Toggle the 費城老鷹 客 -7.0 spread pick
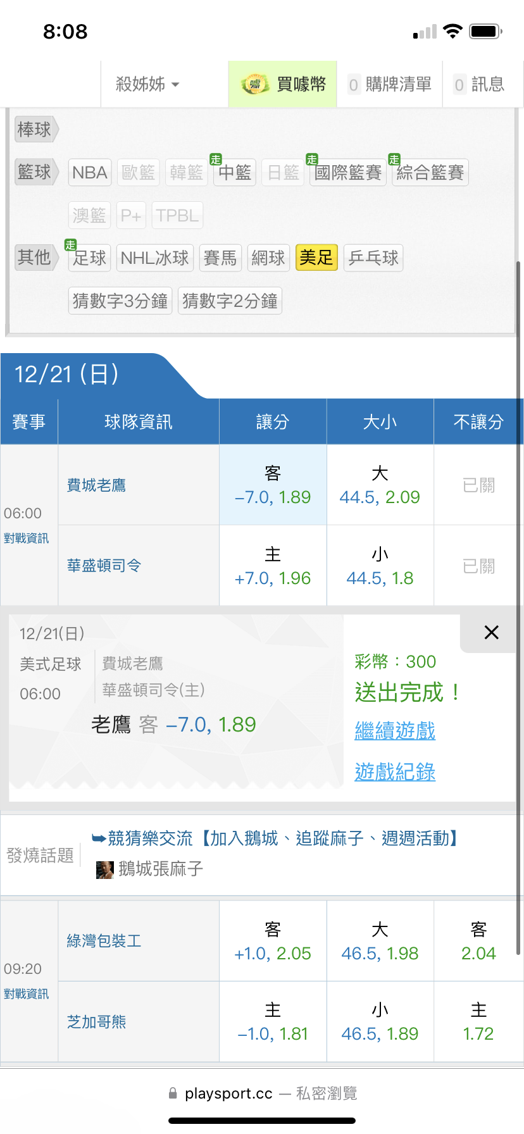Viewport: 524px width, 1134px height. point(273,485)
